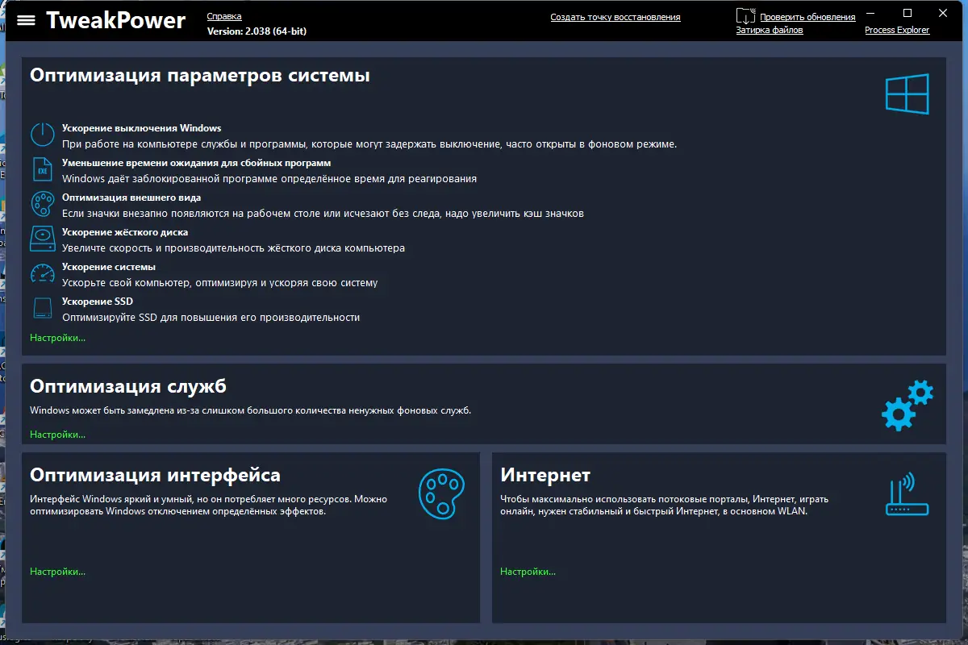968x645 pixels.
Task: Click the speedometer icon beside Ускорение системы
Action: (x=42, y=273)
